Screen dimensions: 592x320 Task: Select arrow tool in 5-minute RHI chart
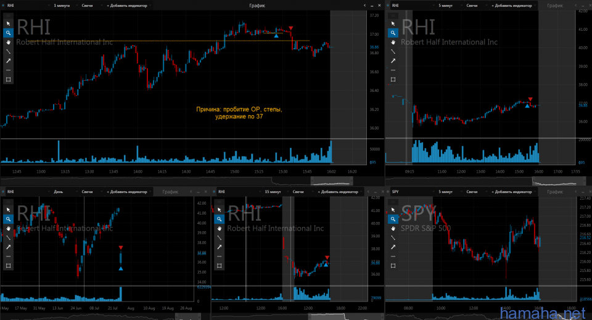pos(393,61)
